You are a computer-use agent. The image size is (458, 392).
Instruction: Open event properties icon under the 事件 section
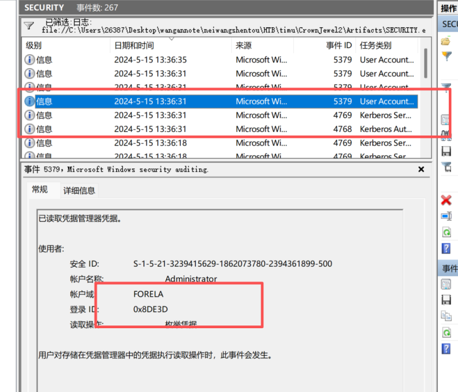click(446, 284)
